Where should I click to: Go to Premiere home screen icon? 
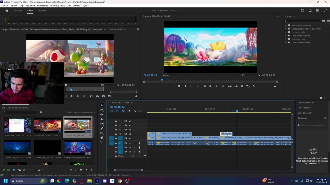click(7, 11)
